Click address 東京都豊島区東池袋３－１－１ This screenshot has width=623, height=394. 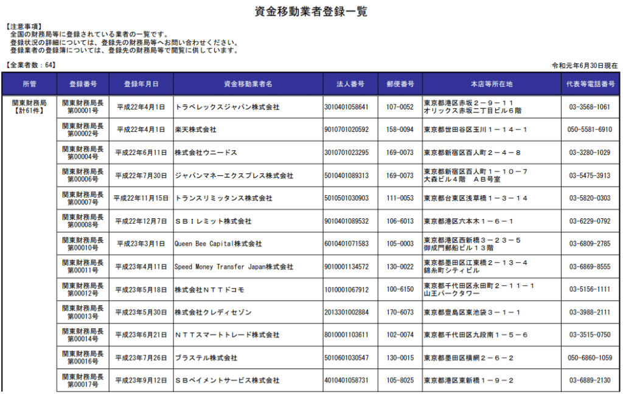(x=472, y=313)
